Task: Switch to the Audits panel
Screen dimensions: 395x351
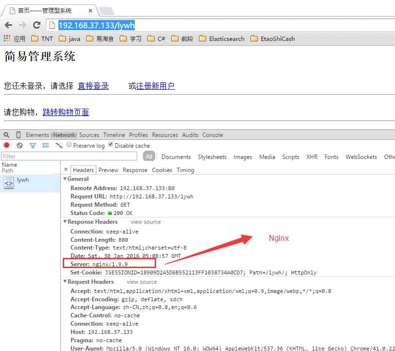Action: pyautogui.click(x=190, y=135)
